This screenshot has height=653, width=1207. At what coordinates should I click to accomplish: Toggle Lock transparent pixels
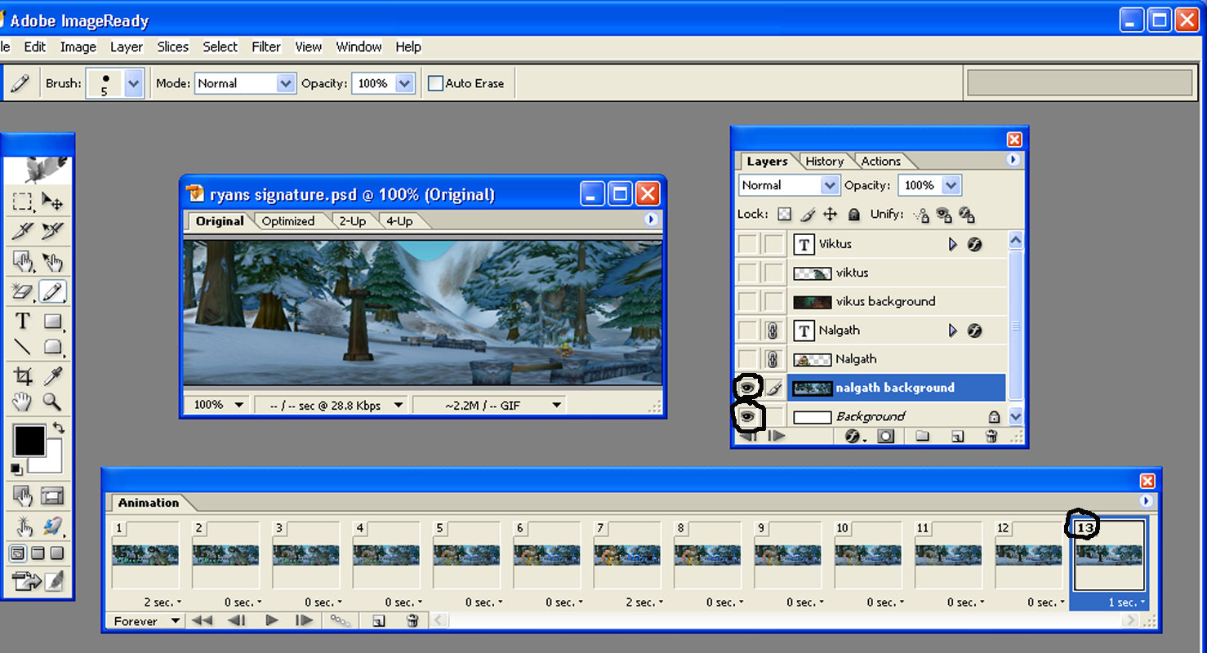[x=785, y=215]
